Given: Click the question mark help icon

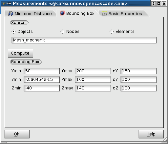Looking at the screenshot, I should (x=153, y=4).
